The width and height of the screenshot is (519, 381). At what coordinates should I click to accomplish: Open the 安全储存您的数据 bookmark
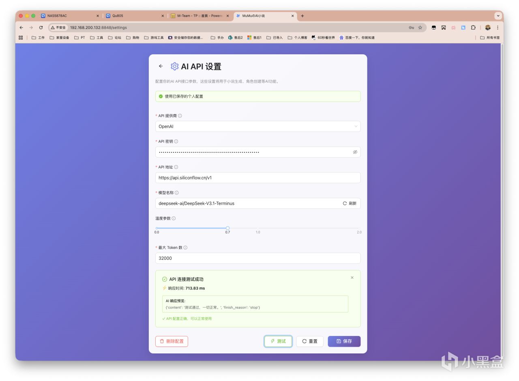point(186,38)
